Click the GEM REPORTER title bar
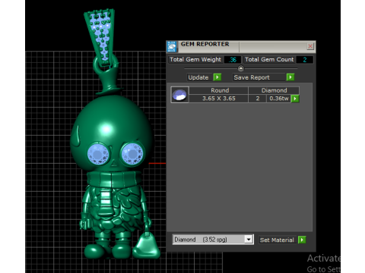The image size is (365, 273). 241,46
